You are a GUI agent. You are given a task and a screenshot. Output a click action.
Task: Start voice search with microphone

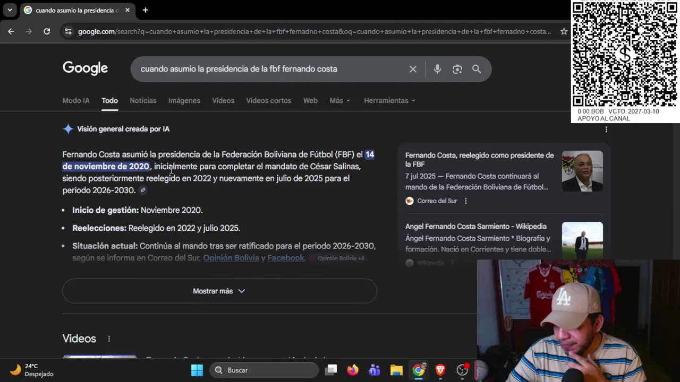pos(437,69)
